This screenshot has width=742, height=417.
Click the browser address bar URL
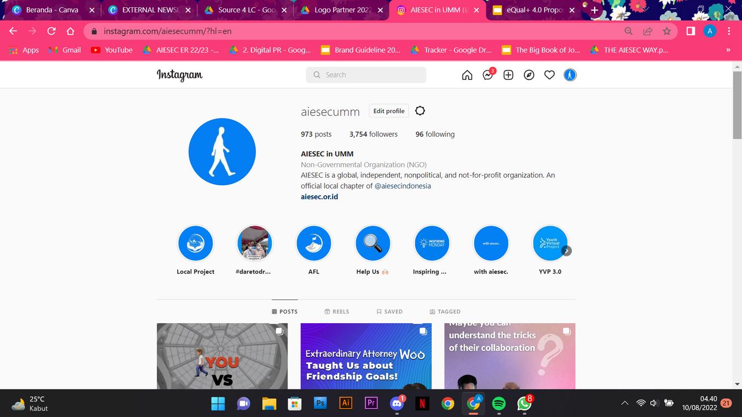pyautogui.click(x=168, y=31)
